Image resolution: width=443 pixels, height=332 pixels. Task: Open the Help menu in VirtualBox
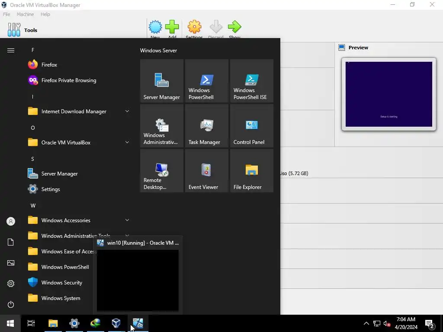click(x=45, y=14)
